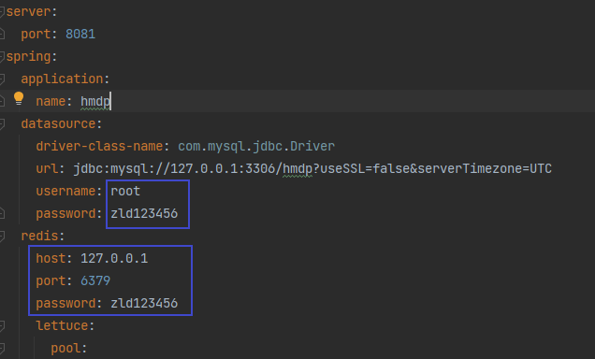Click the 'spring' key
Image resolution: width=595 pixels, height=359 pixels.
click(x=28, y=57)
